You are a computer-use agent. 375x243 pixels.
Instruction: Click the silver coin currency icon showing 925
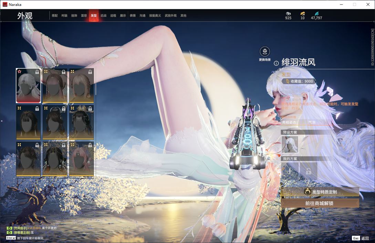288,14
